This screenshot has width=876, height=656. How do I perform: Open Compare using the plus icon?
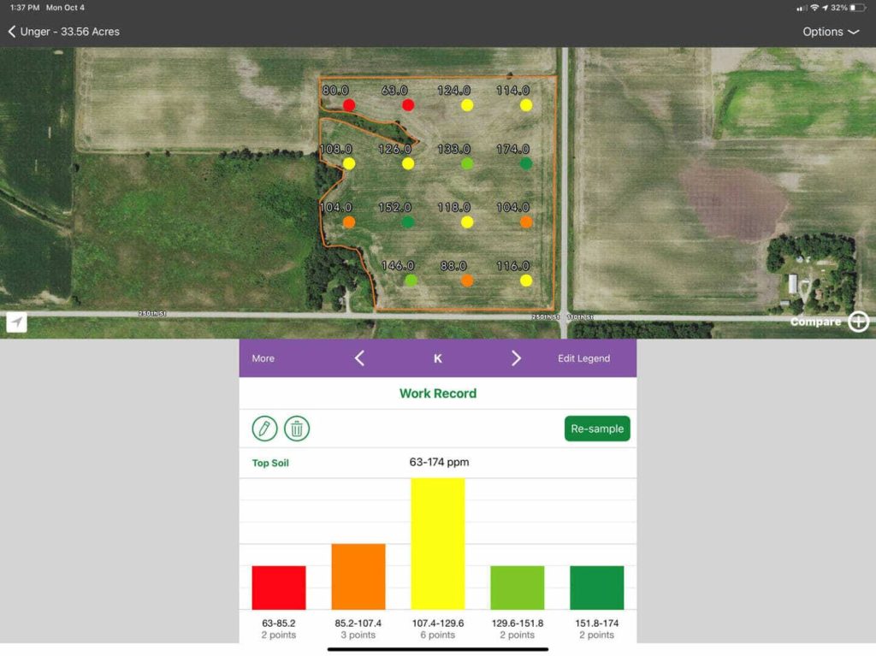tap(858, 322)
